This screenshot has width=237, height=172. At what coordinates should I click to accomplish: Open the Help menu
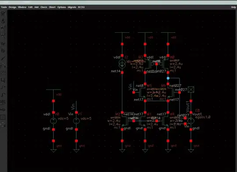pyautogui.click(x=233, y=7)
